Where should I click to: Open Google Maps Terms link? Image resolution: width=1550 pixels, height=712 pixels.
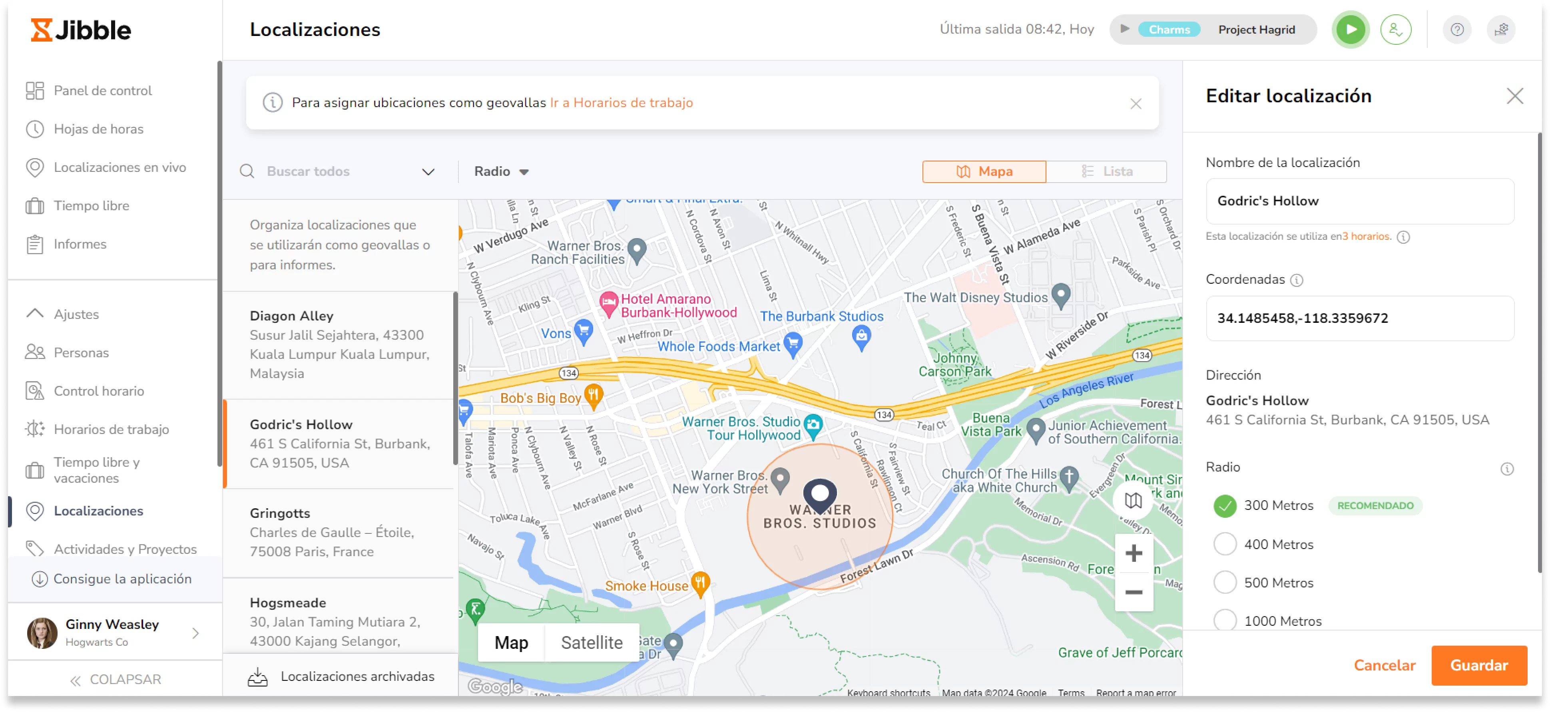coord(1070,693)
